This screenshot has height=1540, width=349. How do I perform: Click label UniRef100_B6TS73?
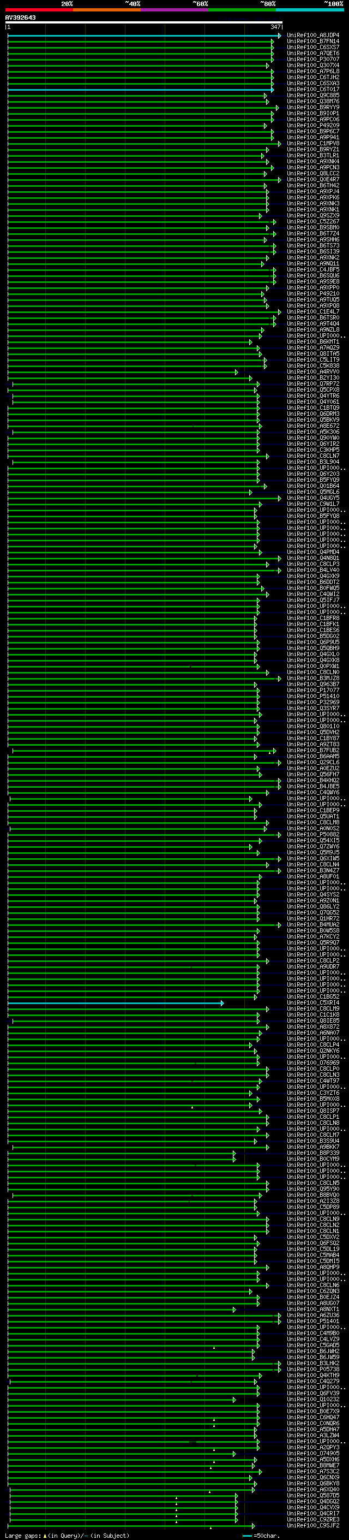coord(312,246)
